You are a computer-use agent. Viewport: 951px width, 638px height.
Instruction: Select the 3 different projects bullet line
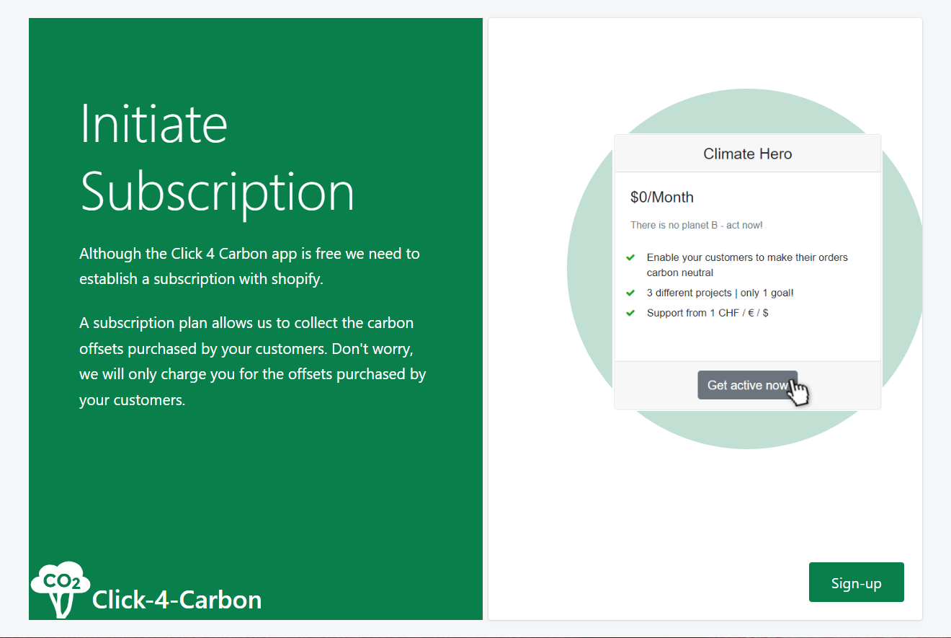tap(721, 293)
